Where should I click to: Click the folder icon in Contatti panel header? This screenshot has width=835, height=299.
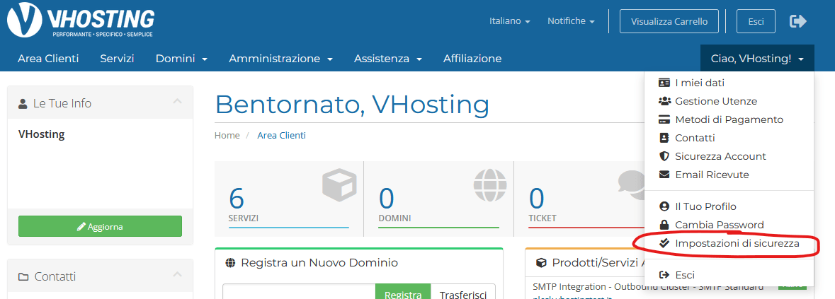coord(23,276)
